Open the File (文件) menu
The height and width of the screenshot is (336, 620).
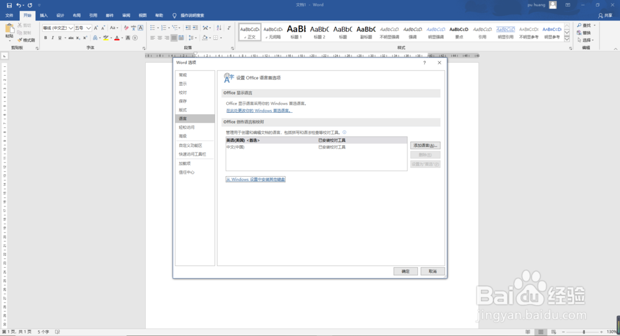9,15
